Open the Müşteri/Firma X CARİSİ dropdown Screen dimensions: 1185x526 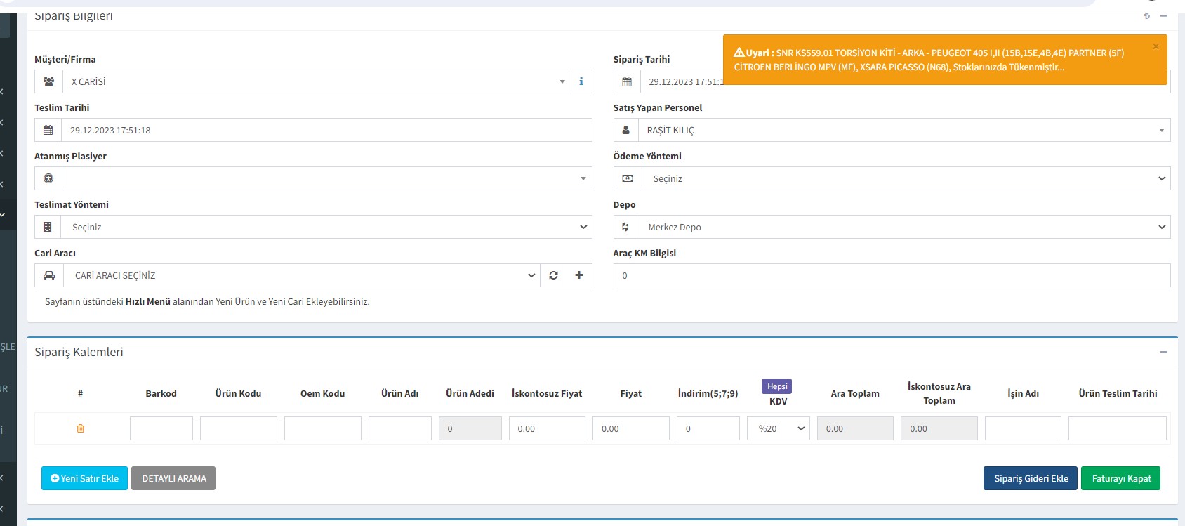[316, 81]
